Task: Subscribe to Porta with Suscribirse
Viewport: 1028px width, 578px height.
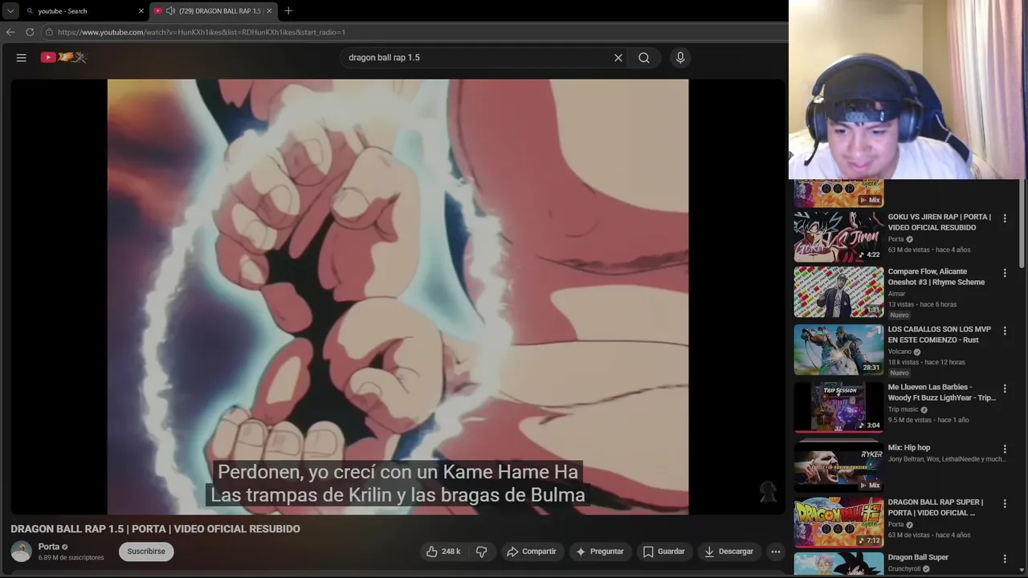Action: click(146, 552)
